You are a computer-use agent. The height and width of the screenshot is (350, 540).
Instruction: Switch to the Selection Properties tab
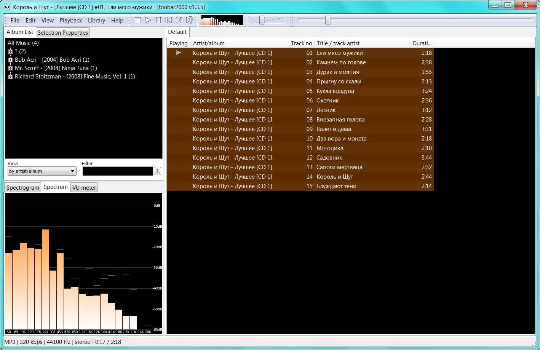63,33
